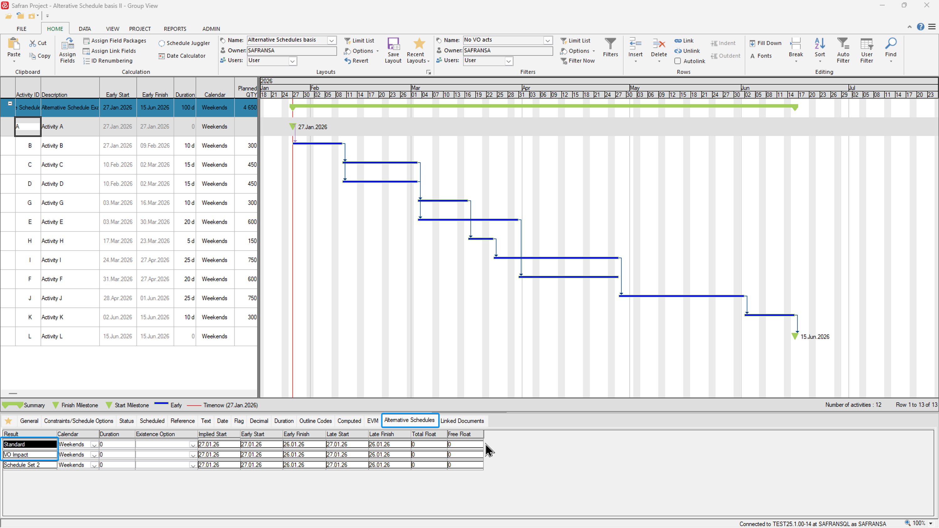This screenshot has height=528, width=939.
Task: Click the Assign Fields icon
Action: [x=67, y=44]
